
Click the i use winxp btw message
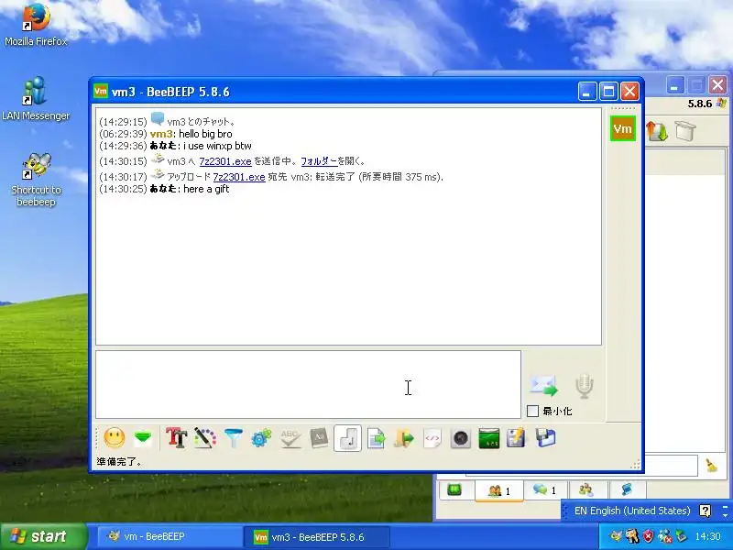point(217,146)
